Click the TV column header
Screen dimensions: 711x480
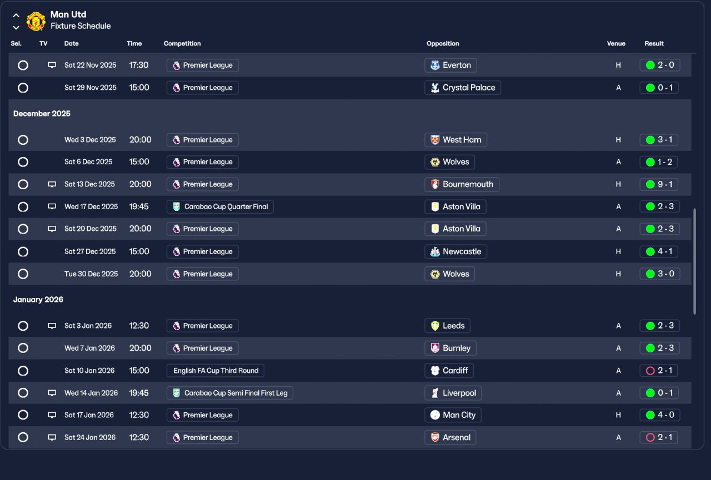click(43, 43)
